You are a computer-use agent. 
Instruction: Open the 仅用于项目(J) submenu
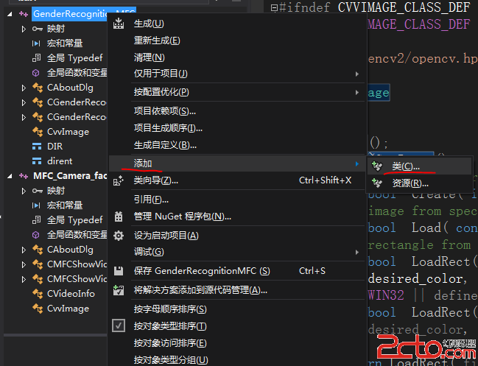pos(238,74)
